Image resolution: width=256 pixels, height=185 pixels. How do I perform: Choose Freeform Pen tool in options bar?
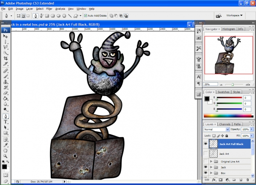click(41, 16)
